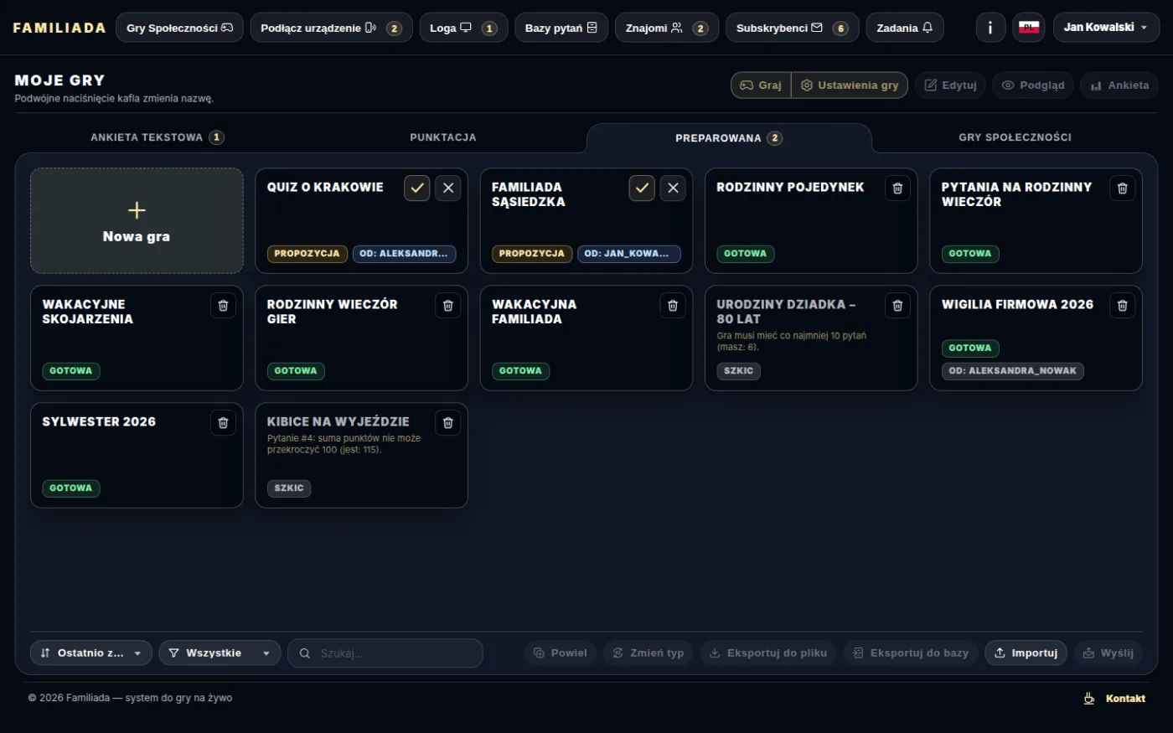Open Zadania notifications section

(905, 28)
